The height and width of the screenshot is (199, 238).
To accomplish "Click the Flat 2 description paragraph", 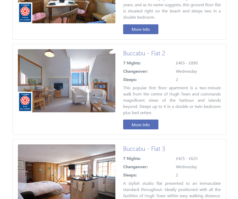I will (172, 100).
